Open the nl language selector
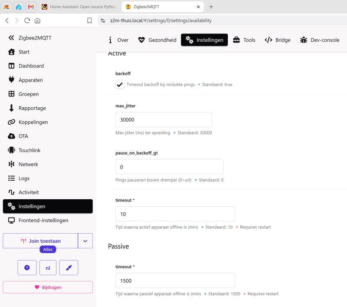 pyautogui.click(x=48, y=267)
